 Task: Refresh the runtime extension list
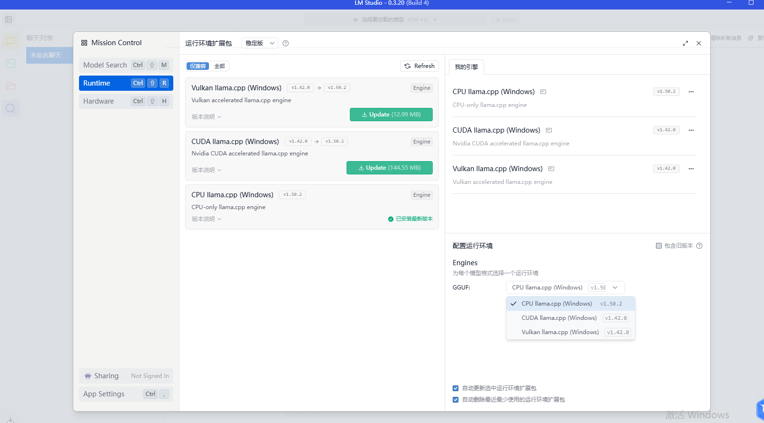click(419, 66)
